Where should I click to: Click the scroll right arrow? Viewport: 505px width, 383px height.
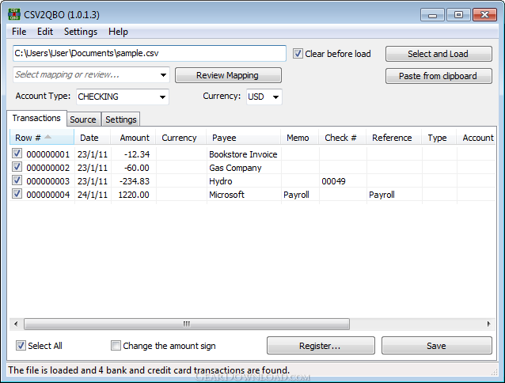click(488, 324)
